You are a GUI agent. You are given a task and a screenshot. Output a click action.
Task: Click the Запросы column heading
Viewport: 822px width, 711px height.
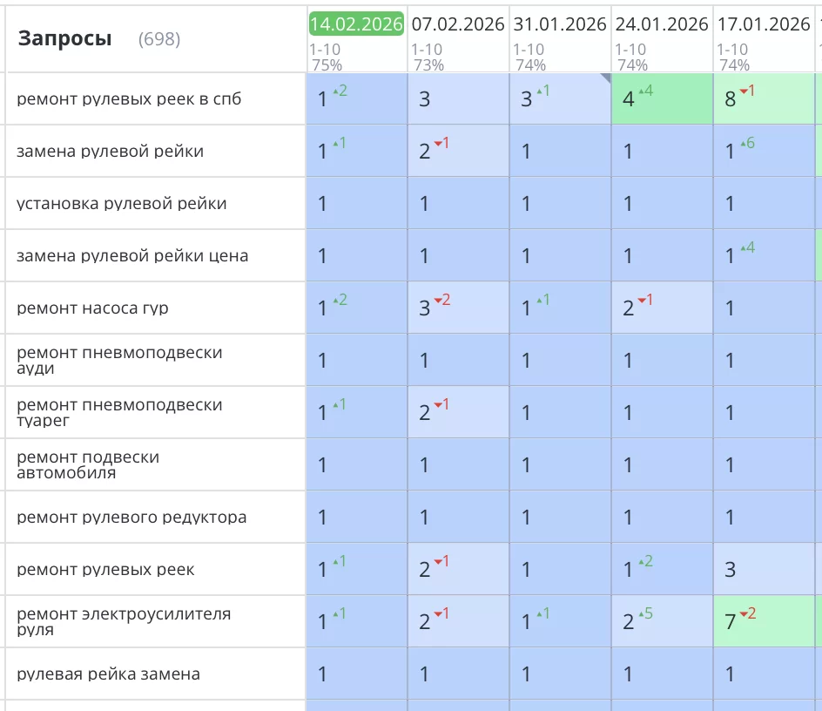pos(64,38)
